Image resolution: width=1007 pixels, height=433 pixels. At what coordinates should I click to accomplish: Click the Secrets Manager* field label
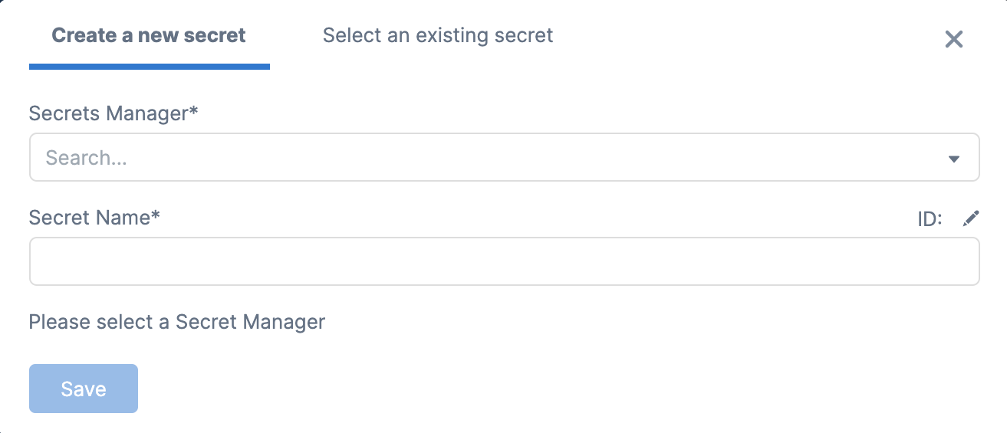(x=114, y=113)
